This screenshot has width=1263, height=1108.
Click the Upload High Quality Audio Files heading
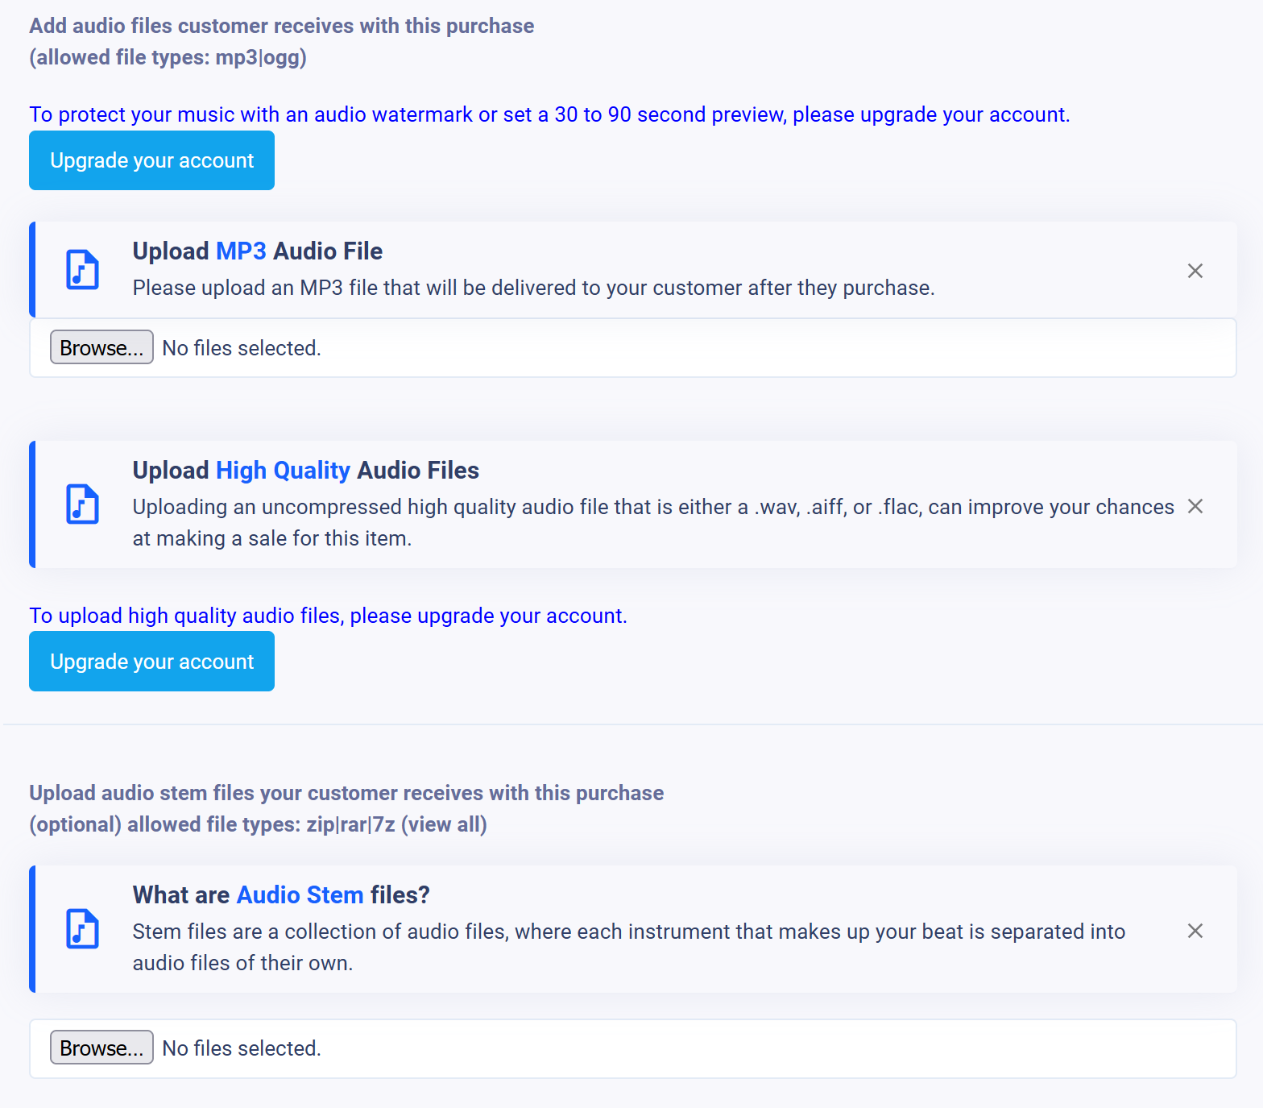(306, 470)
